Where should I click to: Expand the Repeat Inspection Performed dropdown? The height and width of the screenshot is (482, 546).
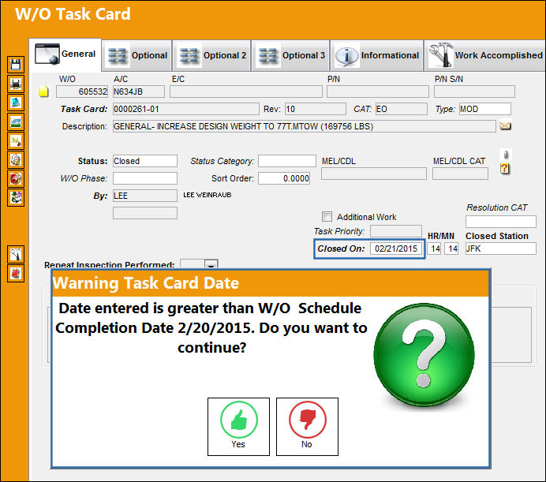(211, 264)
